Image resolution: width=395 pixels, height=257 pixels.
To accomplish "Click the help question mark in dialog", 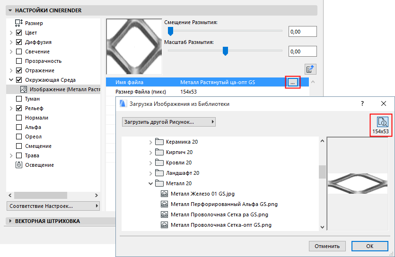I will point(362,103).
